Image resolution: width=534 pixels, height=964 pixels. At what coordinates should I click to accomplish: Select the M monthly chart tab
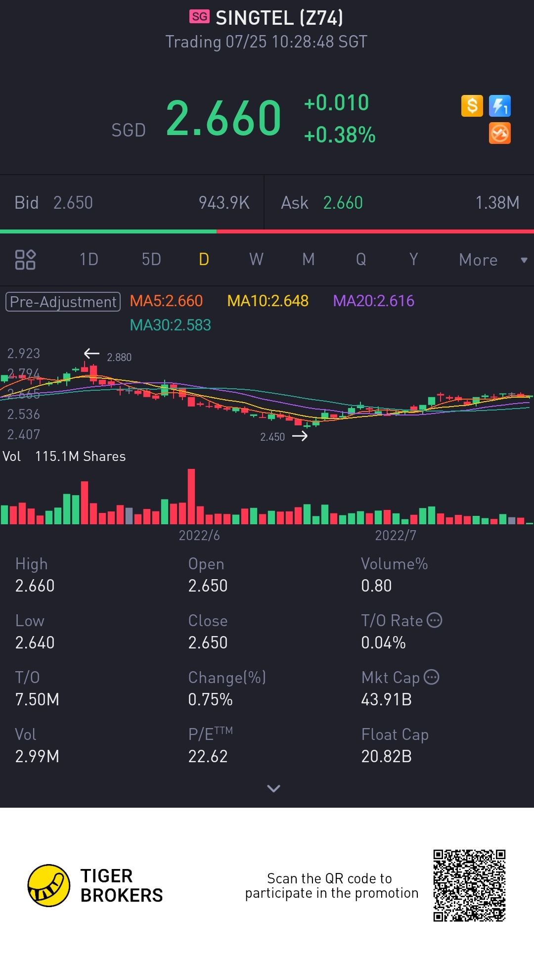click(x=309, y=259)
